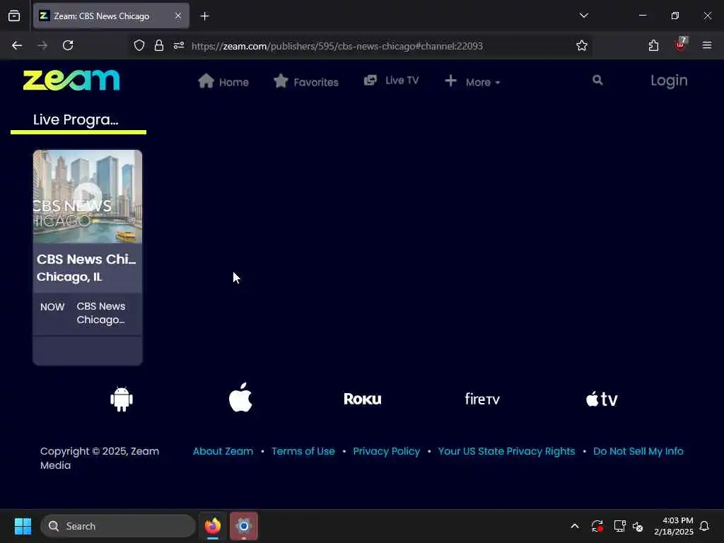Reload the page
Image resolution: width=724 pixels, height=543 pixels.
click(68, 45)
